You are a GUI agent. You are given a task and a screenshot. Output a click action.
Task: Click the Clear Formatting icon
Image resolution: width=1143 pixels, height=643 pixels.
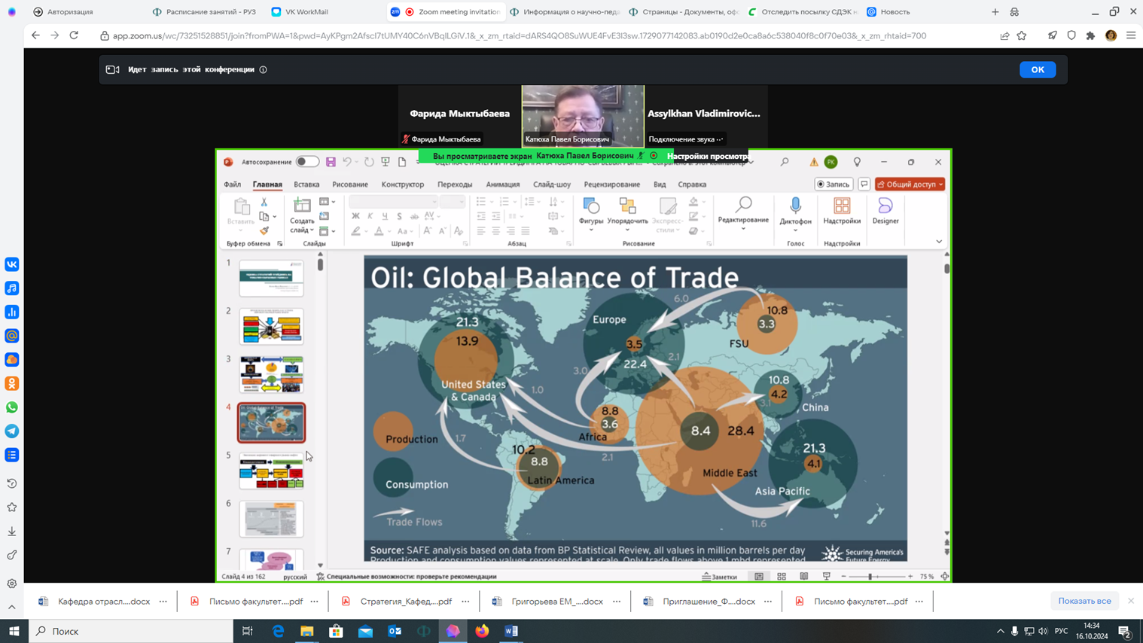pos(458,231)
